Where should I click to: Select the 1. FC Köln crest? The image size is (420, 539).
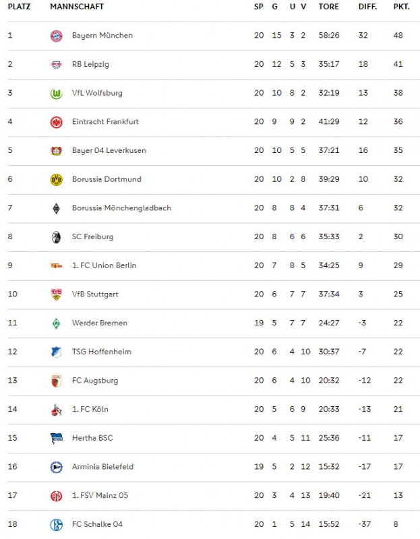57,410
